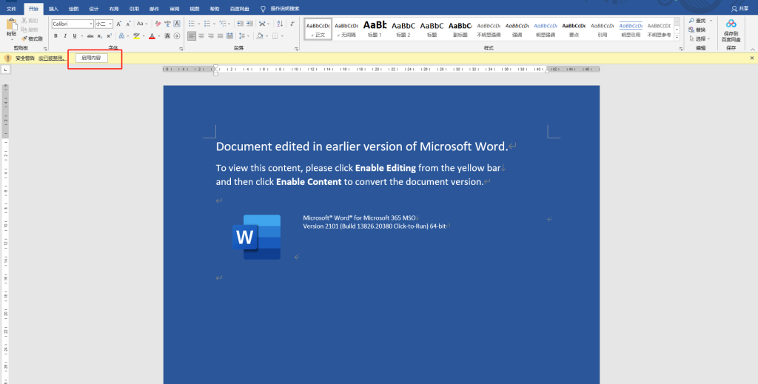Toggle center paragraph alignment
The image size is (758, 384).
click(201, 36)
